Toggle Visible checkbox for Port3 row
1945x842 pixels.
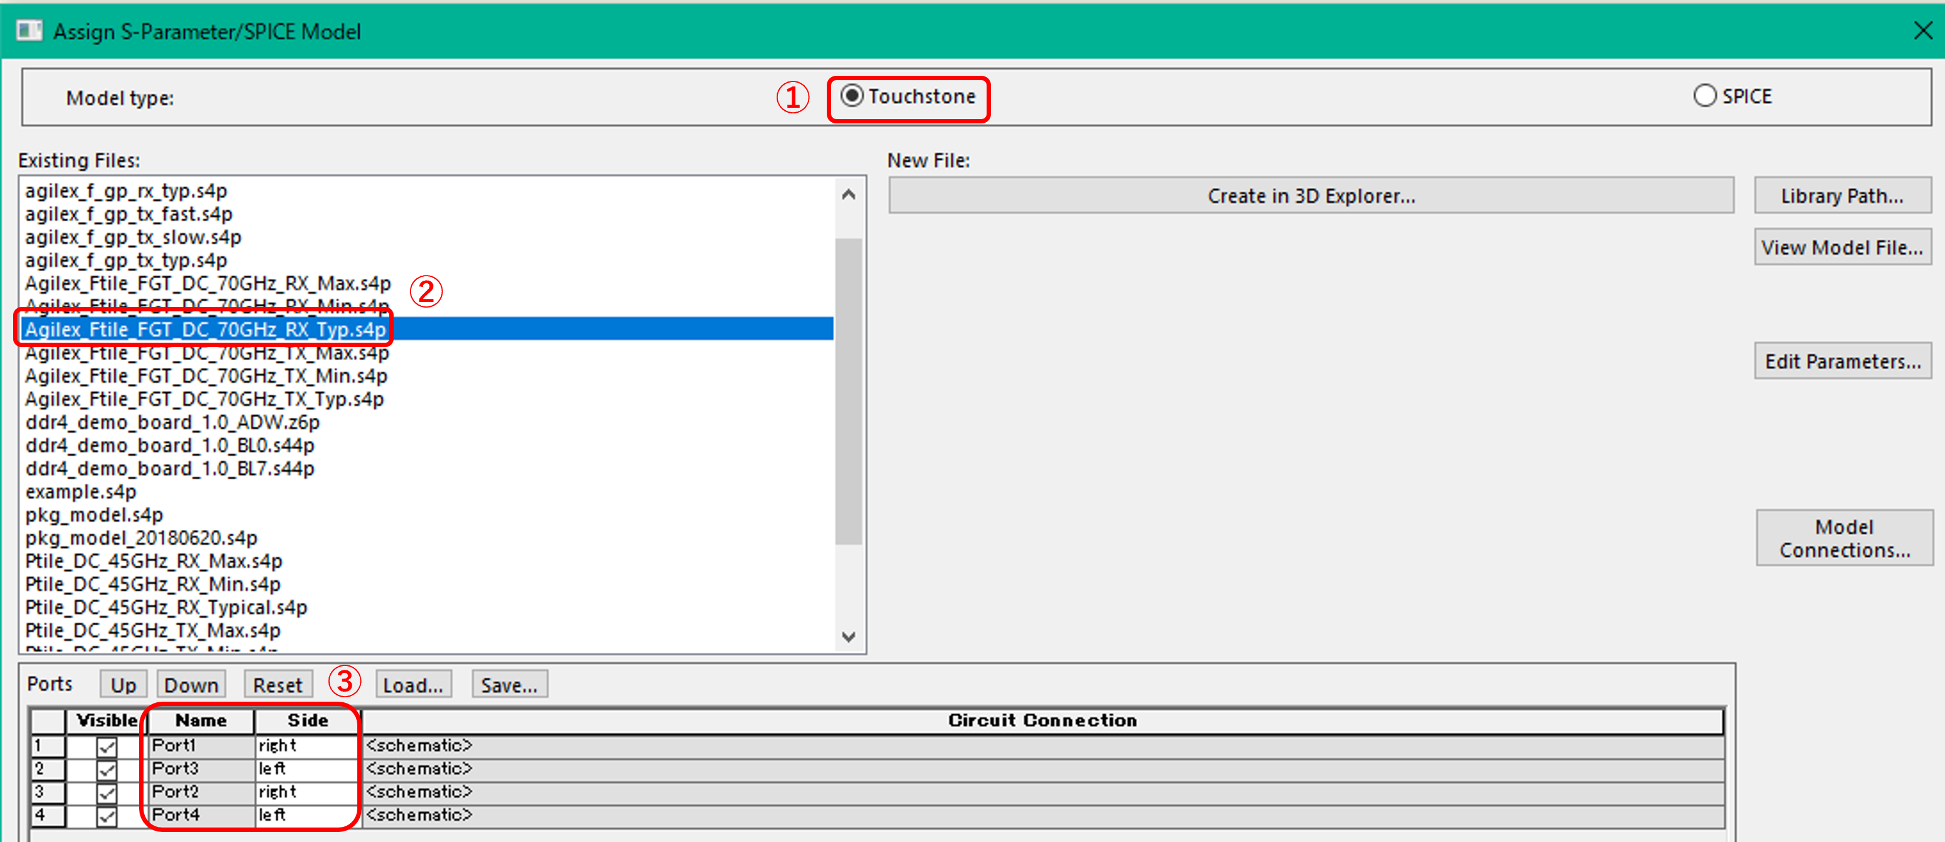point(107,769)
